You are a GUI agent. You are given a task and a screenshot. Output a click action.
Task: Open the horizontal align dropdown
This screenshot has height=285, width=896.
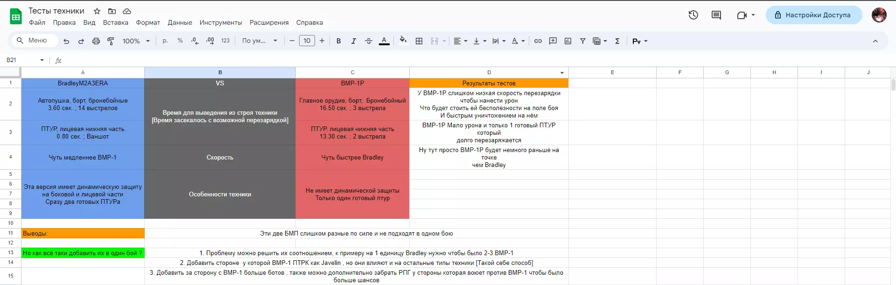pyautogui.click(x=461, y=41)
